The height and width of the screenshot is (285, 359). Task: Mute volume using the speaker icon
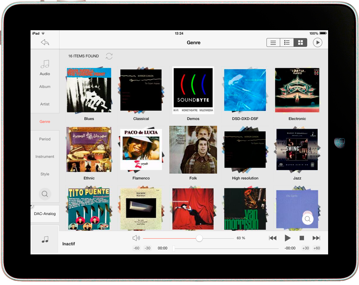point(136,238)
